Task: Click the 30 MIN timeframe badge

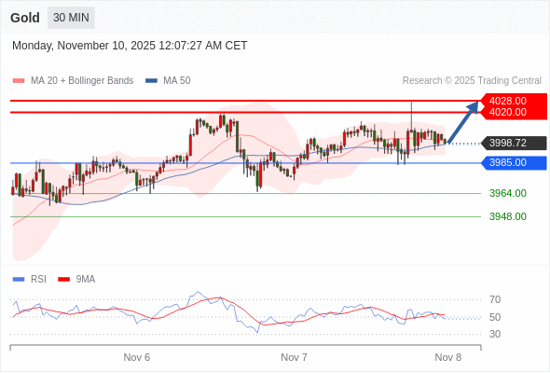Action: point(71,17)
